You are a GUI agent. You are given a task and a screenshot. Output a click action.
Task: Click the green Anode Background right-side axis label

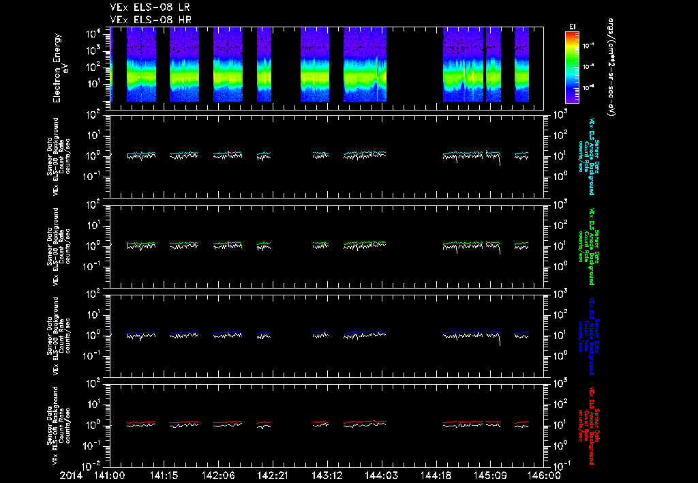(588, 246)
